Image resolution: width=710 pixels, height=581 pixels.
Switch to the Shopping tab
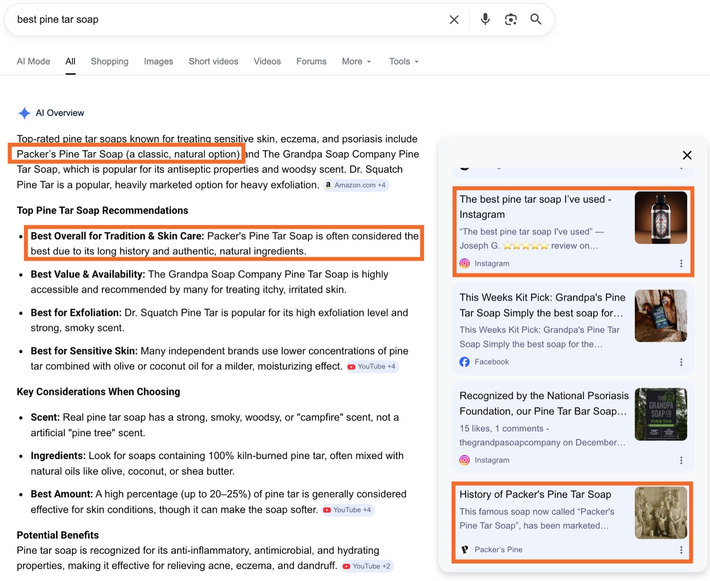tap(109, 62)
